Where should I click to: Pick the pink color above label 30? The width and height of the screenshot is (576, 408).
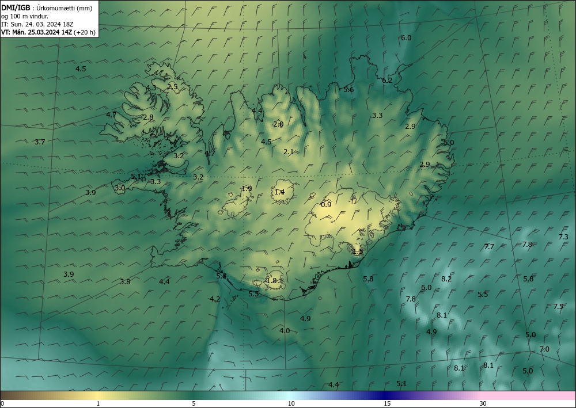point(483,395)
